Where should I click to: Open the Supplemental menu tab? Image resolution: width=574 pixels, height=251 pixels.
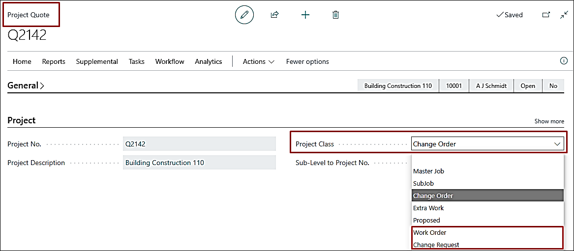[x=97, y=61]
